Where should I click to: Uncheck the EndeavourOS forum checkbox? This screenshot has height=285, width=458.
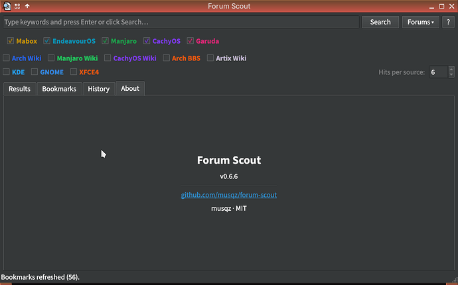point(46,41)
